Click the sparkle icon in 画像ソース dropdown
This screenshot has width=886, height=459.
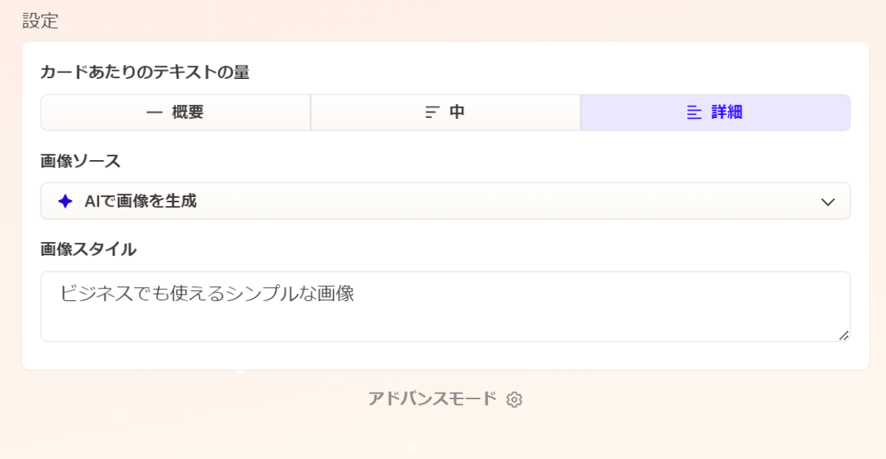click(x=65, y=201)
